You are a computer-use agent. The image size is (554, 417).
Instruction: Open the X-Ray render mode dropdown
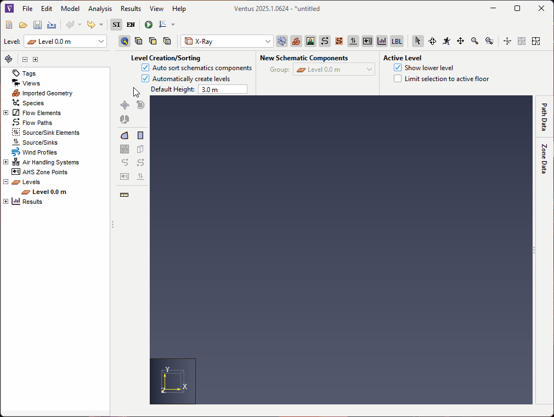(227, 41)
